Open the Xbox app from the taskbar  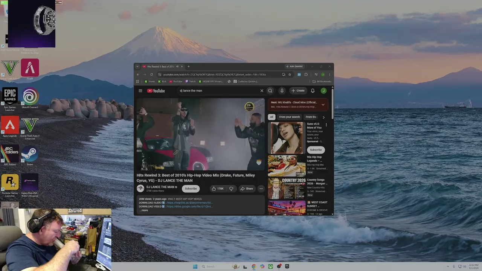271,266
